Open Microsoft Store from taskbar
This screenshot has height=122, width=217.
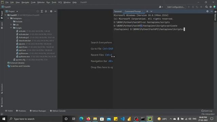tap(102, 119)
